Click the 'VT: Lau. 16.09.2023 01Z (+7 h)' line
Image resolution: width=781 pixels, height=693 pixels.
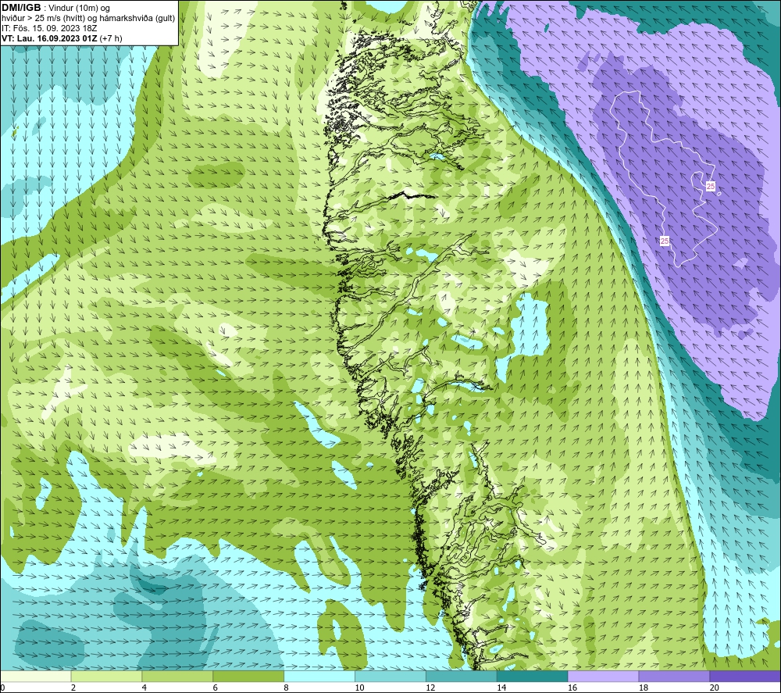(62, 38)
